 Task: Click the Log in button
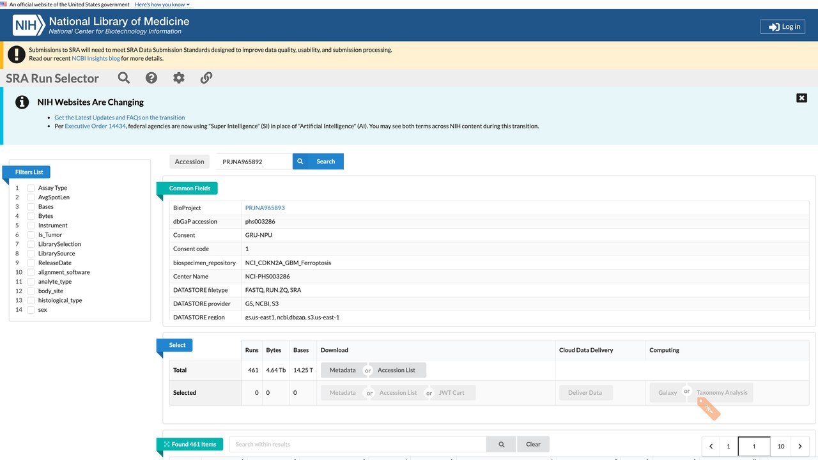(783, 27)
